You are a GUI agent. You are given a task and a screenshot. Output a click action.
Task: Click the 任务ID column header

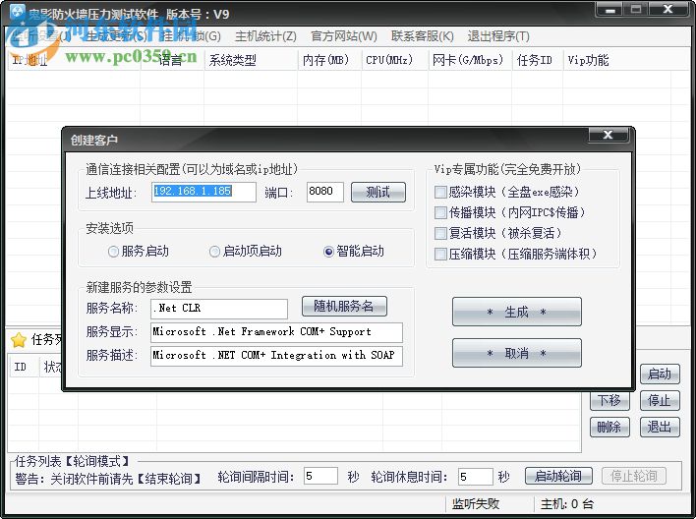click(538, 60)
